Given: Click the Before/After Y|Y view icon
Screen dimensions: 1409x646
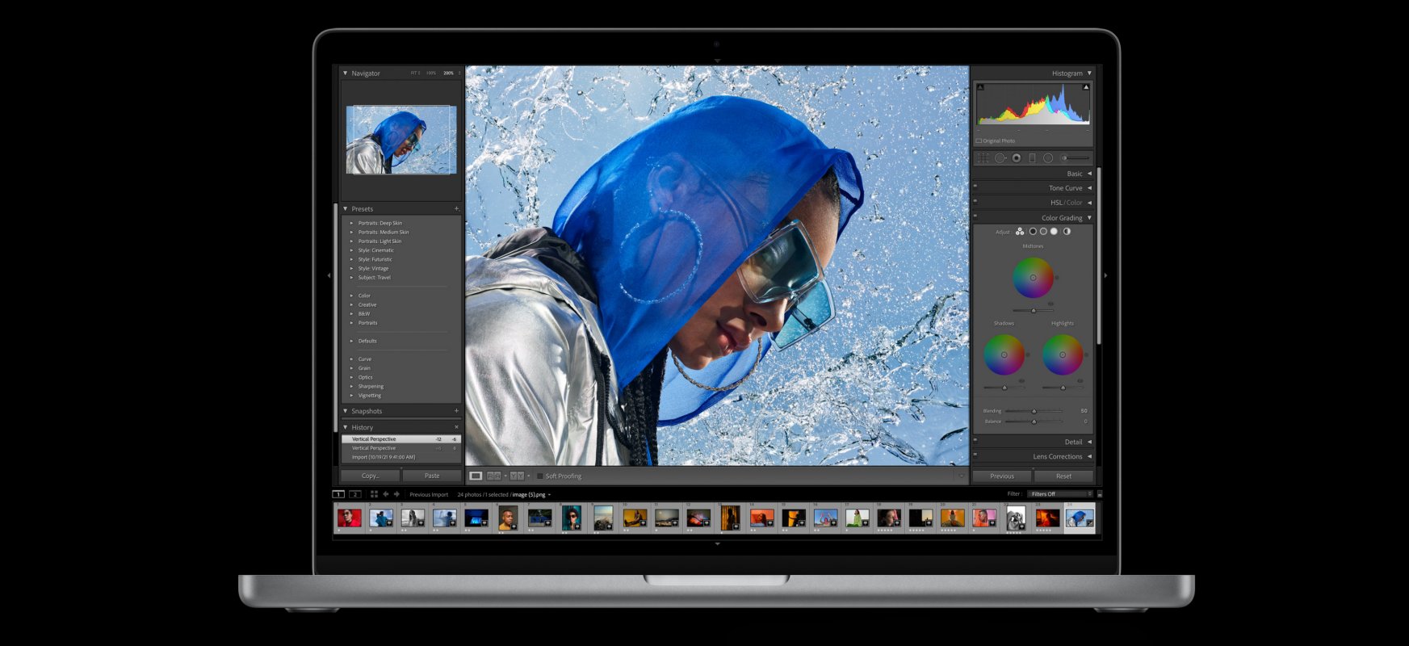Looking at the screenshot, I should pos(518,476).
